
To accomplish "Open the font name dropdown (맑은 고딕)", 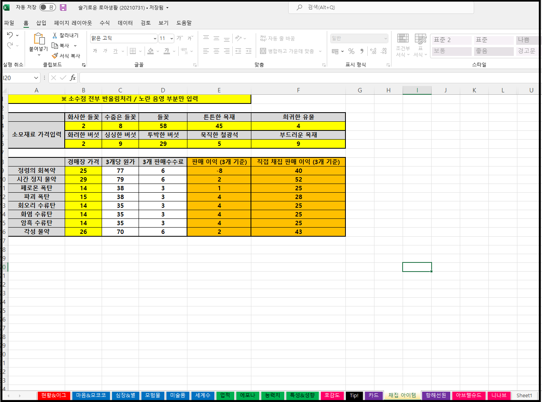I will coord(155,38).
